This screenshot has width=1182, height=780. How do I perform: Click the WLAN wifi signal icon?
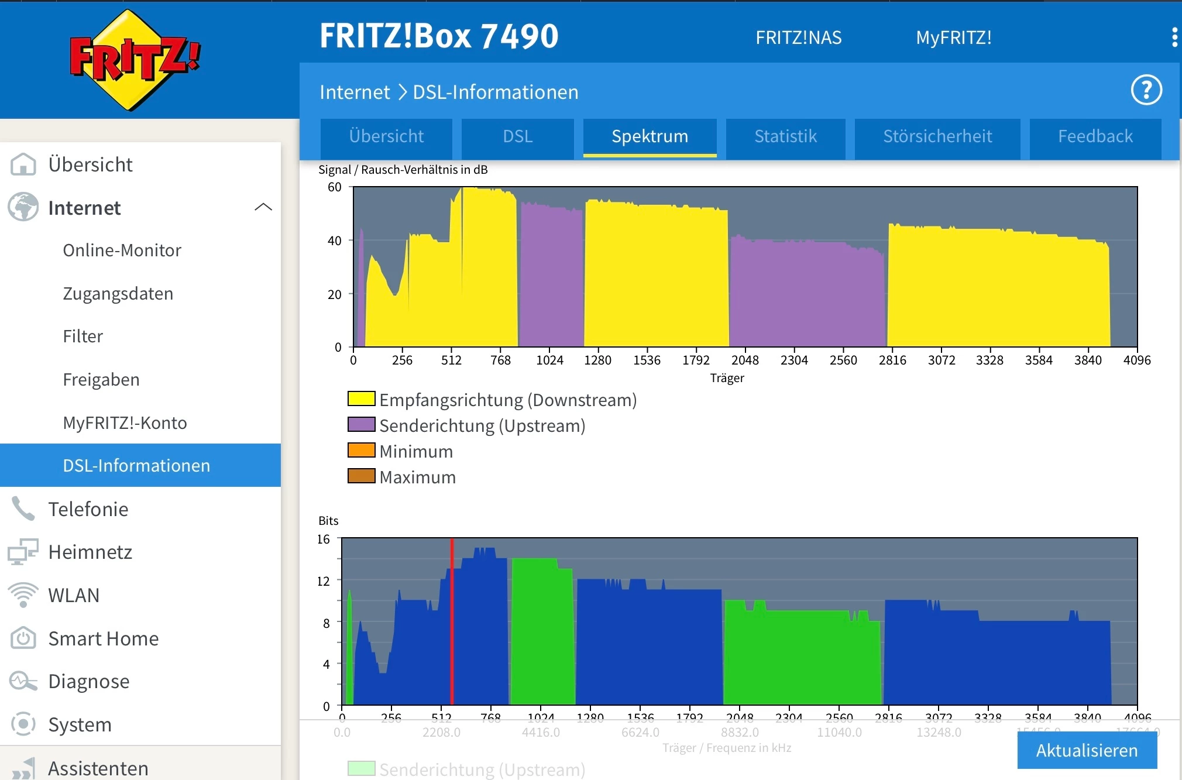coord(23,595)
